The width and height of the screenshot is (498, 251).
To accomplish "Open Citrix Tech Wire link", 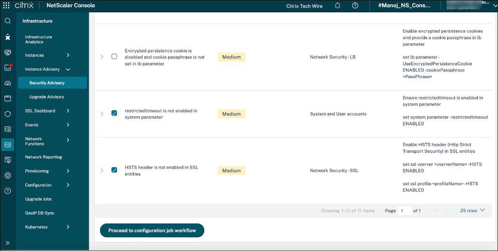I will [304, 6].
